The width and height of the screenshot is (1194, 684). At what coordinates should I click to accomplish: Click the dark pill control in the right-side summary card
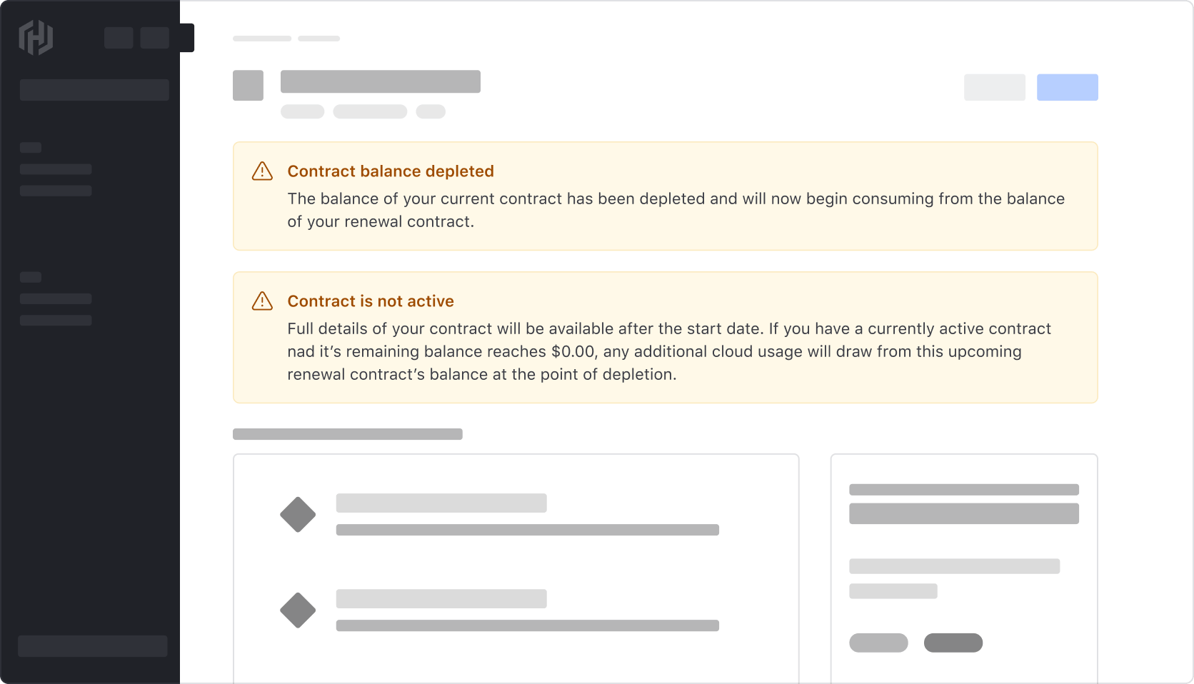click(x=953, y=643)
